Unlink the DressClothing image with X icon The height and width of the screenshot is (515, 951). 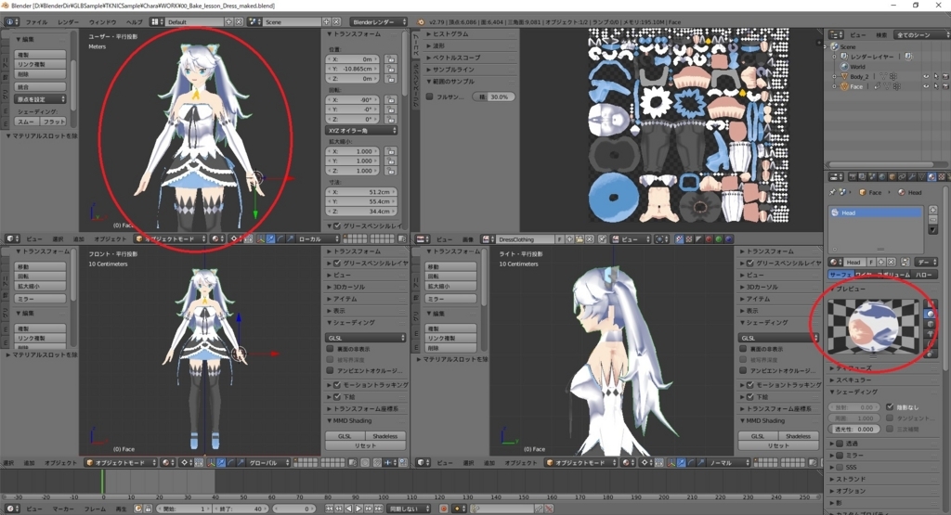[589, 239]
